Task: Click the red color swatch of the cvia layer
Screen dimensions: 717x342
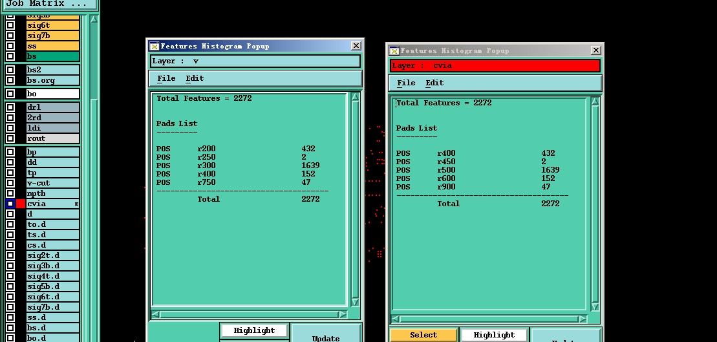Action: (21, 204)
